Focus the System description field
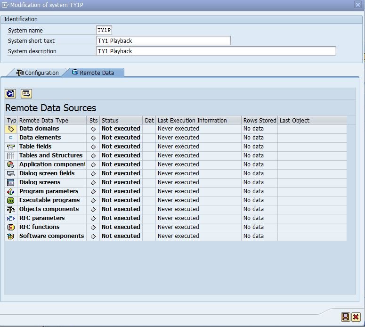 [216, 51]
